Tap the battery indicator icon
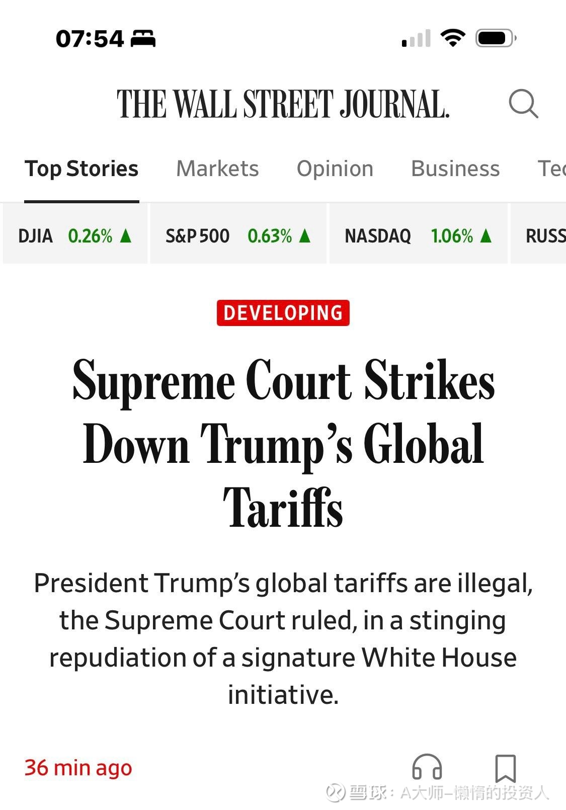This screenshot has width=566, height=810. (x=496, y=38)
